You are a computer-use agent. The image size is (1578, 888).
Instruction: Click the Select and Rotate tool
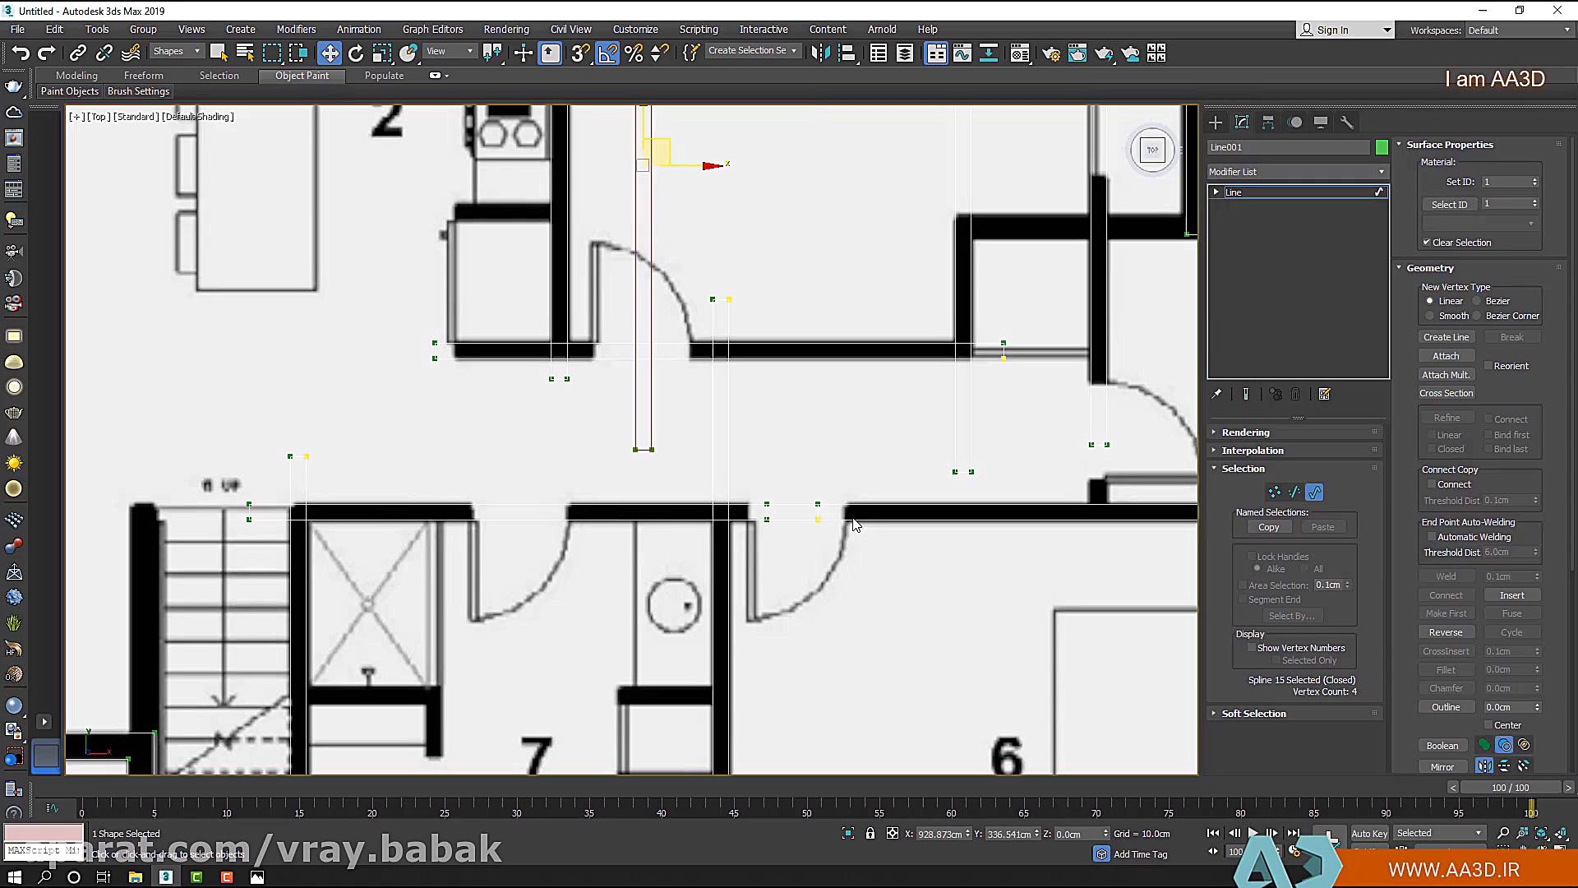355,53
